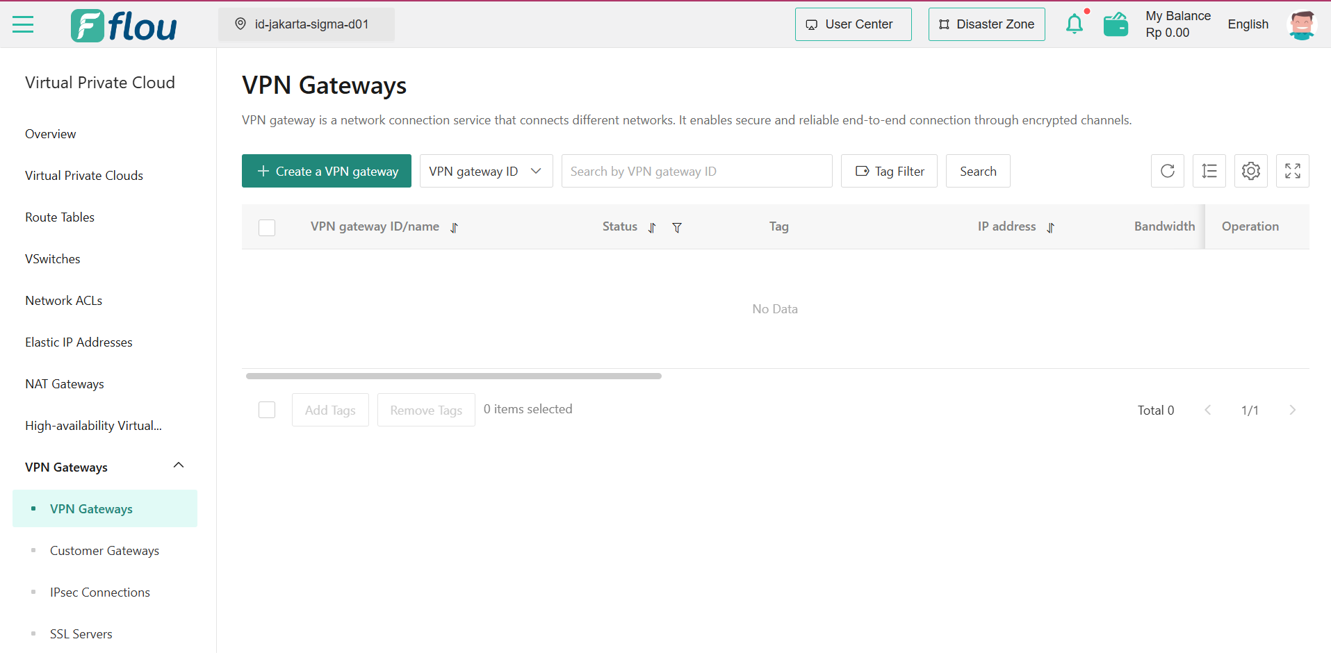The image size is (1331, 655).
Task: Tick the checkbox beside Add Tags
Action: coord(267,410)
